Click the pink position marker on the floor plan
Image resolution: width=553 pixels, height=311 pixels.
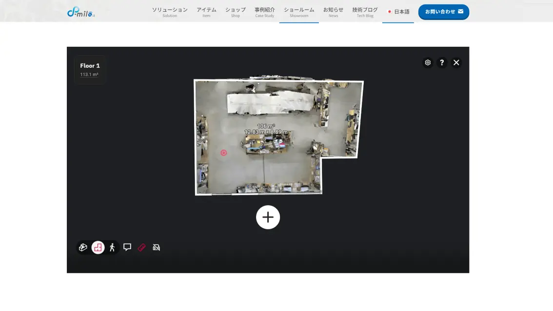click(x=224, y=153)
